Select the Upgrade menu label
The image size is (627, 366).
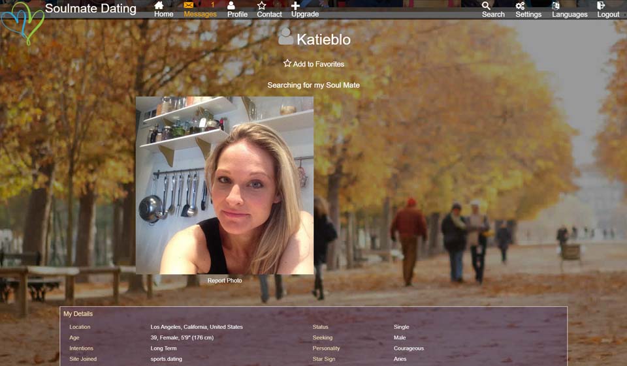305,14
